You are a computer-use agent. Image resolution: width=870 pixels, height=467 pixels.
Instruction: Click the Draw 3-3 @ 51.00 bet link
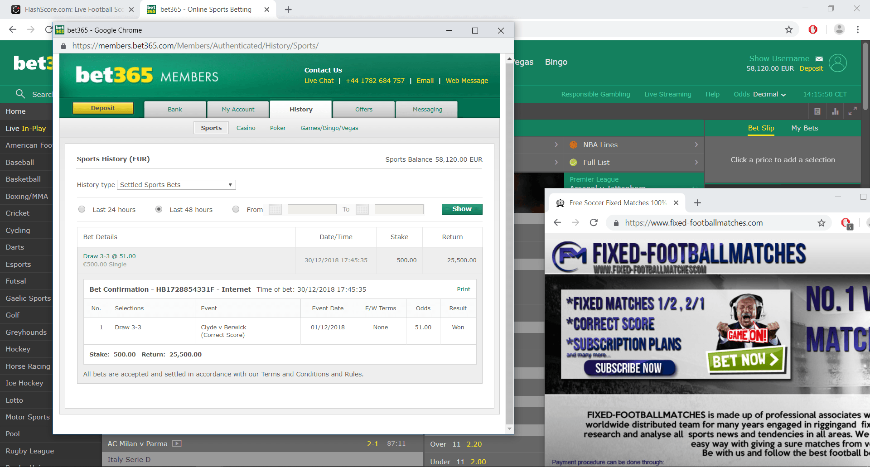tap(110, 256)
